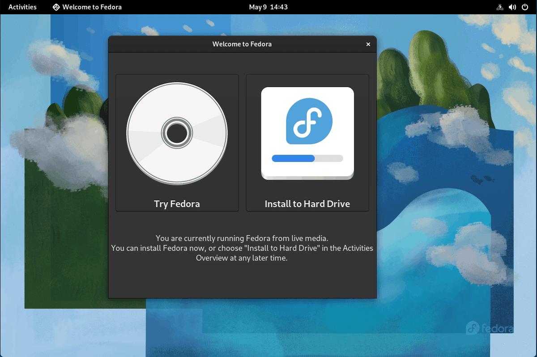
Task: Click the Welcome to Fedora dialog title bar
Action: [x=242, y=44]
